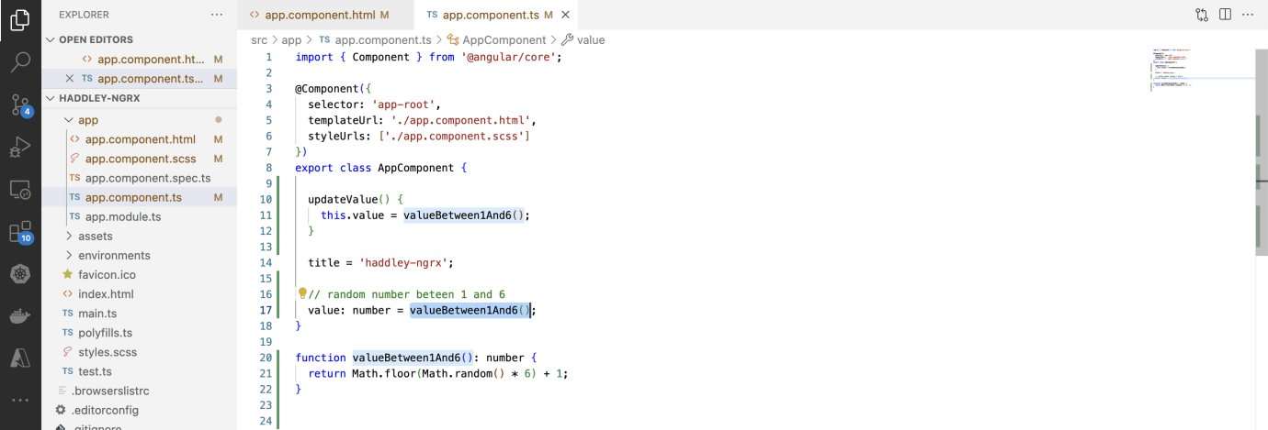Click valueBetween1And6 call on line 11
The height and width of the screenshot is (430, 1268).
(457, 215)
